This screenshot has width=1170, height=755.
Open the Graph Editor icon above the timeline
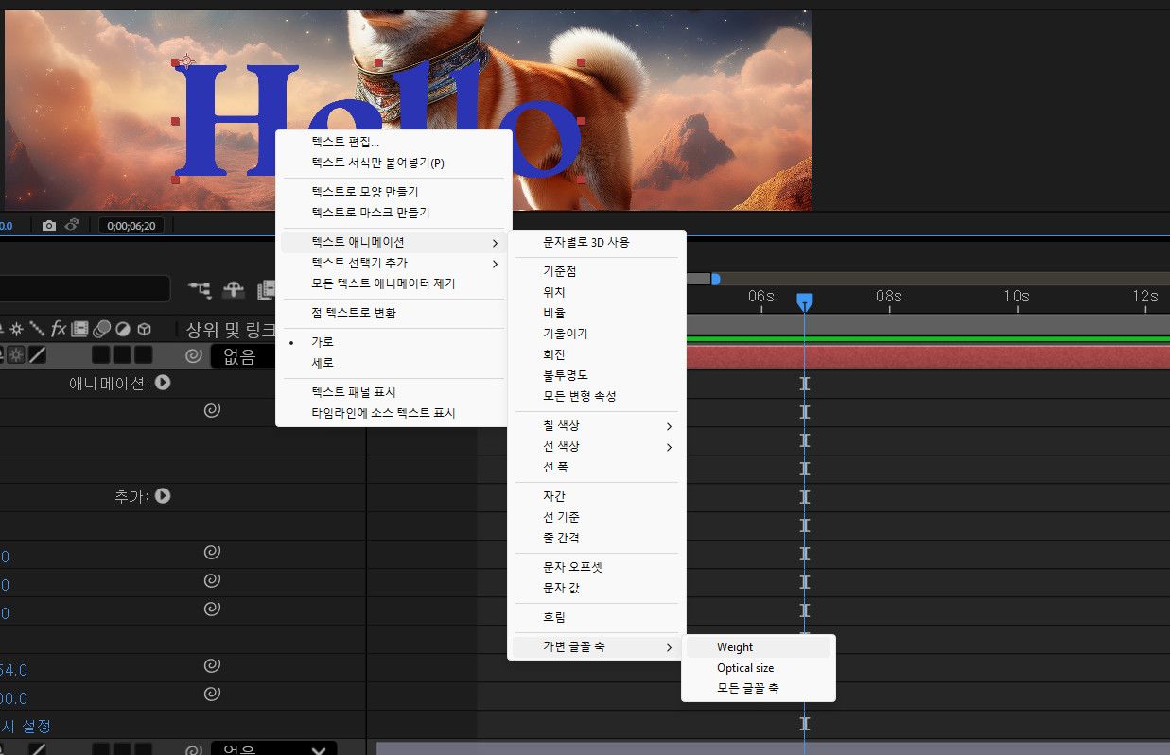click(270, 288)
